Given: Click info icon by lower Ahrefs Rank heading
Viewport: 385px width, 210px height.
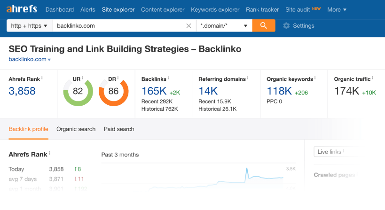Looking at the screenshot, I should [50, 153].
